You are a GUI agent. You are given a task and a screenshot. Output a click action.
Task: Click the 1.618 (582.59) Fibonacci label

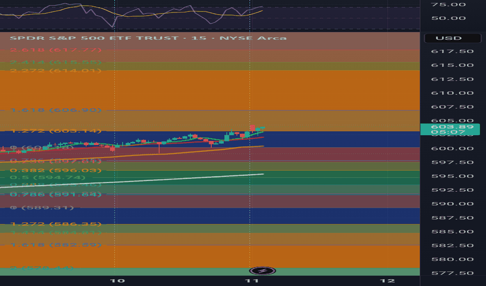pyautogui.click(x=56, y=245)
